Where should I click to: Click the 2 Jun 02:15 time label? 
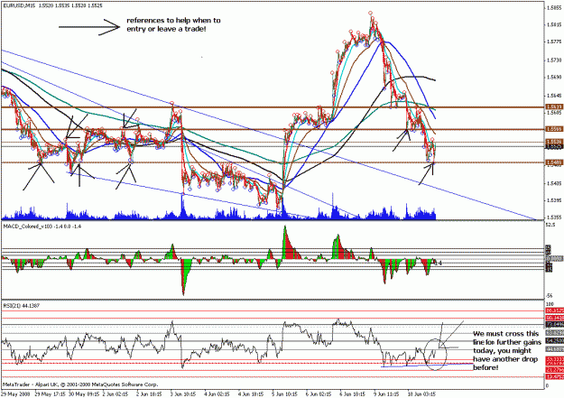click(117, 394)
